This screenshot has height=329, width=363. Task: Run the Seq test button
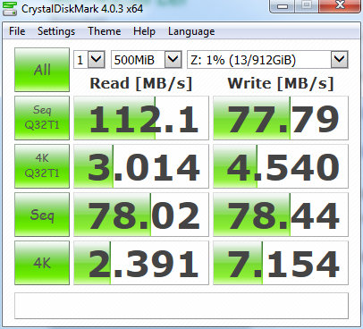[x=42, y=215]
